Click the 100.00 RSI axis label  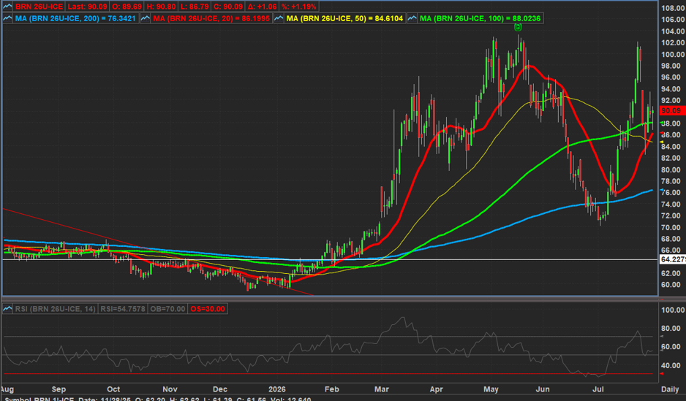tap(673, 310)
